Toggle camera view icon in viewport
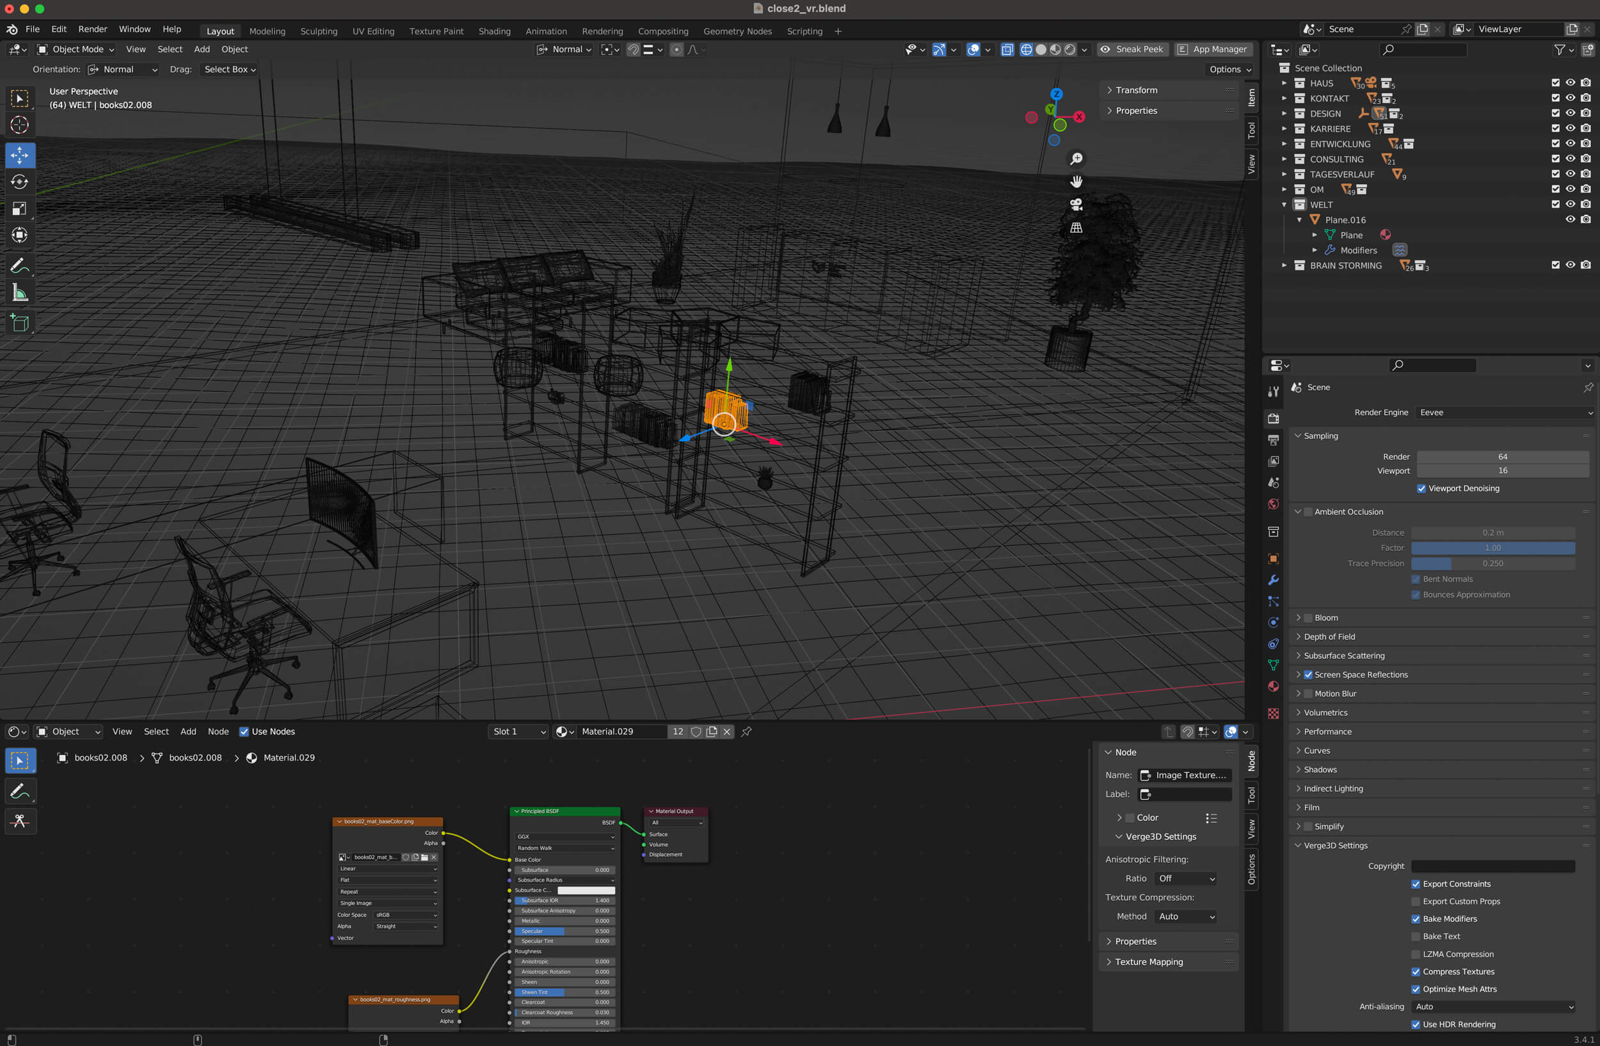Viewport: 1600px width, 1046px height. click(1076, 205)
